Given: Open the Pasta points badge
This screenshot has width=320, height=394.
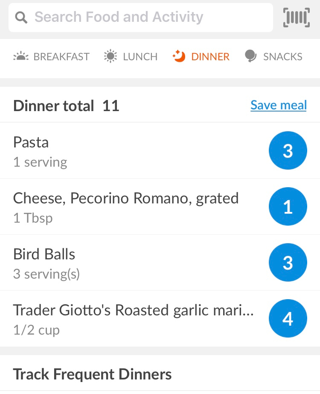Looking at the screenshot, I should click(x=288, y=150).
